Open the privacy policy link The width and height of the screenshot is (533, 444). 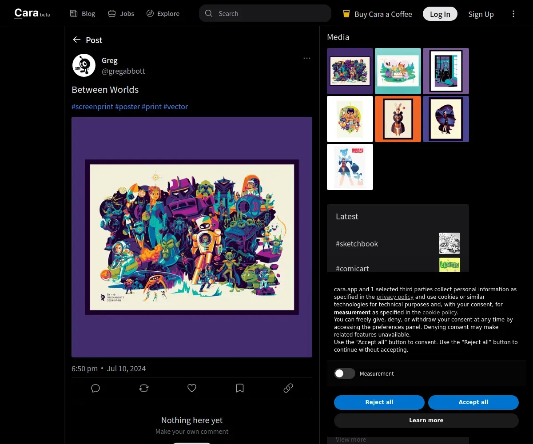[395, 297]
